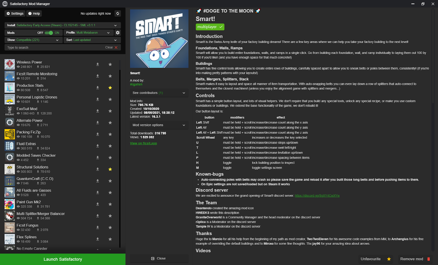The width and height of the screenshot is (438, 265).
Task: Favourite Multi Splitter/Merger Balancer star
Action: (110, 216)
